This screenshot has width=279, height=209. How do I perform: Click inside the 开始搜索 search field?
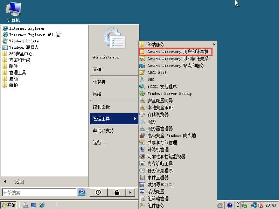pyautogui.click(x=39, y=193)
